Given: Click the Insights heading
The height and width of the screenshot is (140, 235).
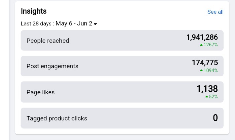Looking at the screenshot, I should click(x=34, y=11).
